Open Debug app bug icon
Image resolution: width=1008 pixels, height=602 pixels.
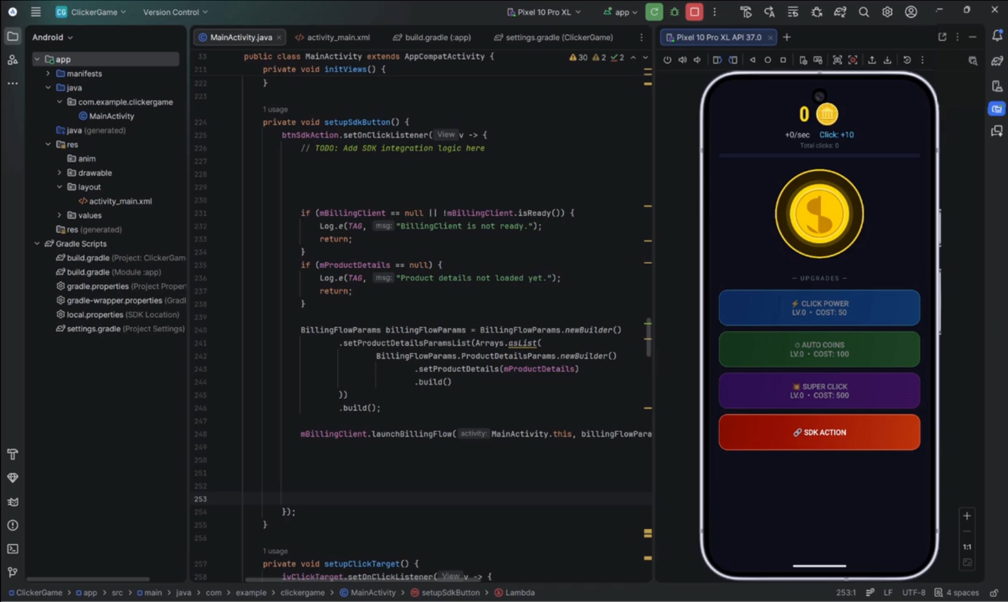point(675,12)
